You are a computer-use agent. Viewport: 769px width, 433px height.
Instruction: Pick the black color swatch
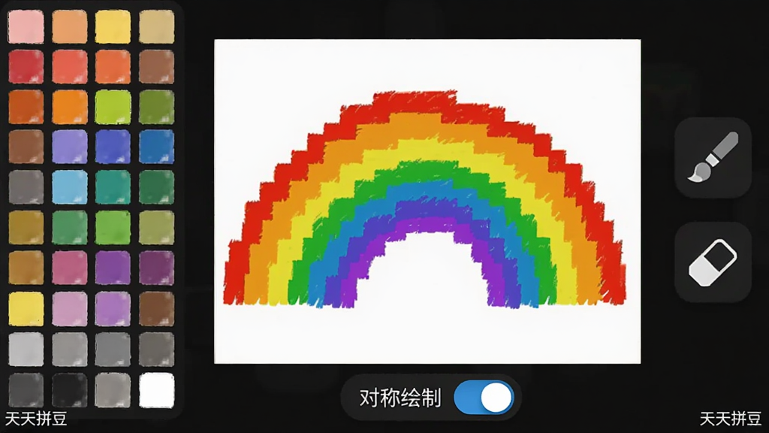[70, 390]
